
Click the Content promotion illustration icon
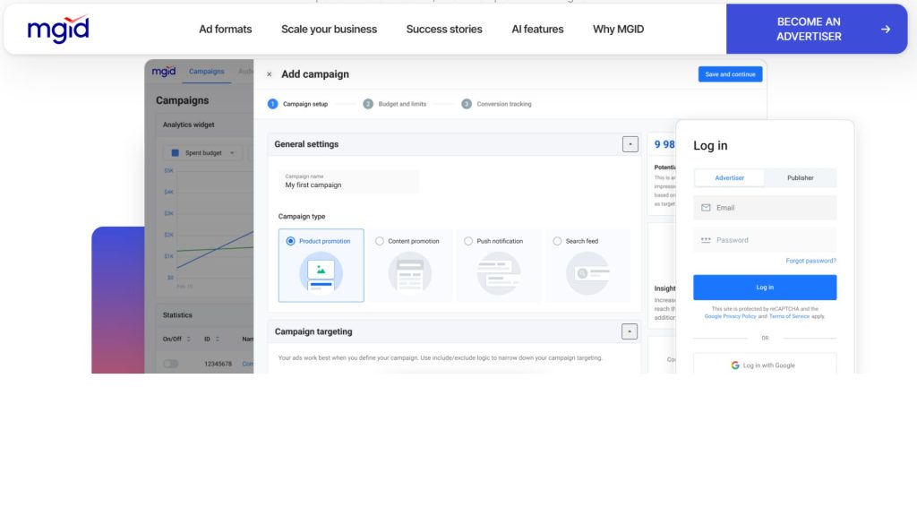pos(410,272)
